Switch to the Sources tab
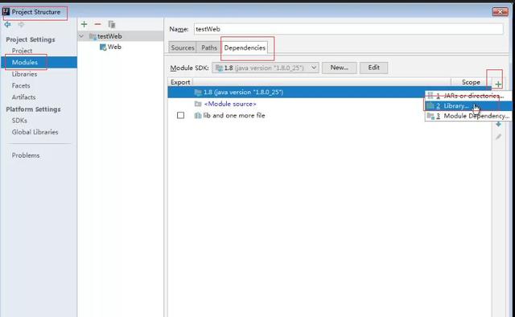Image resolution: width=515 pixels, height=317 pixels. tap(183, 47)
